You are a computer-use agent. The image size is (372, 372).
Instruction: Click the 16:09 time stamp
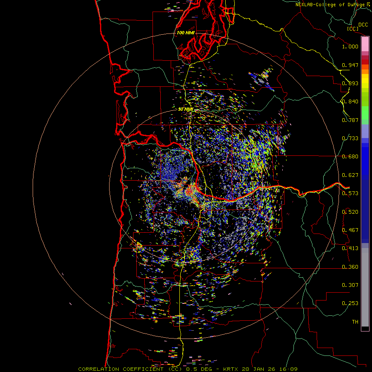tap(289, 369)
